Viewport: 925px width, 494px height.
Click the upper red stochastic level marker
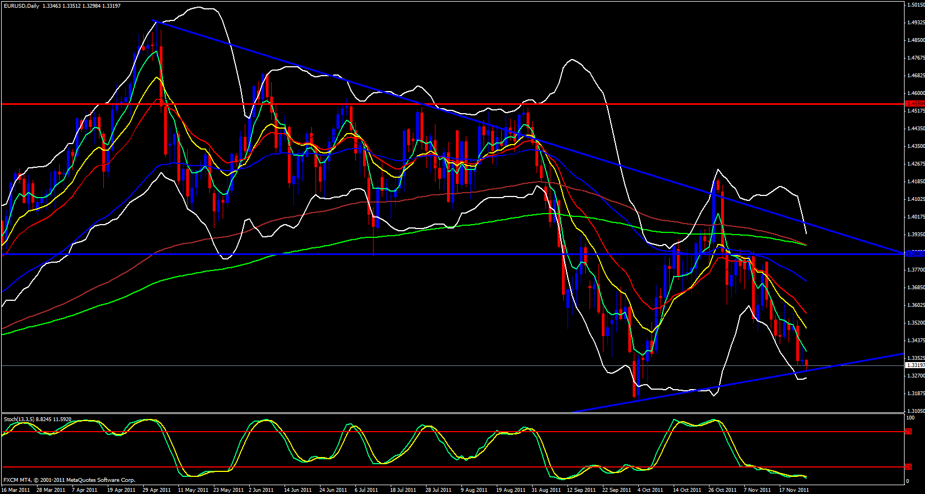tap(908, 432)
